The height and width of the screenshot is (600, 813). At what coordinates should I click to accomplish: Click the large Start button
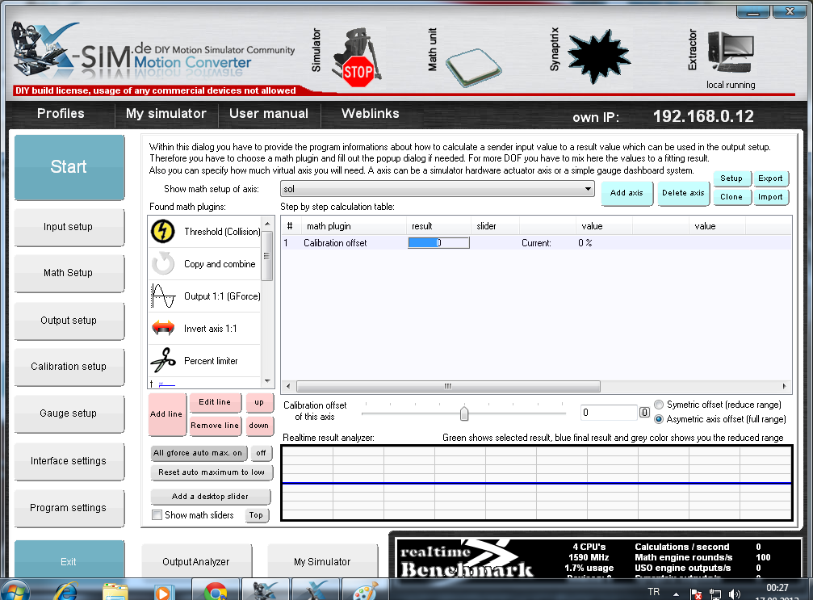point(69,167)
